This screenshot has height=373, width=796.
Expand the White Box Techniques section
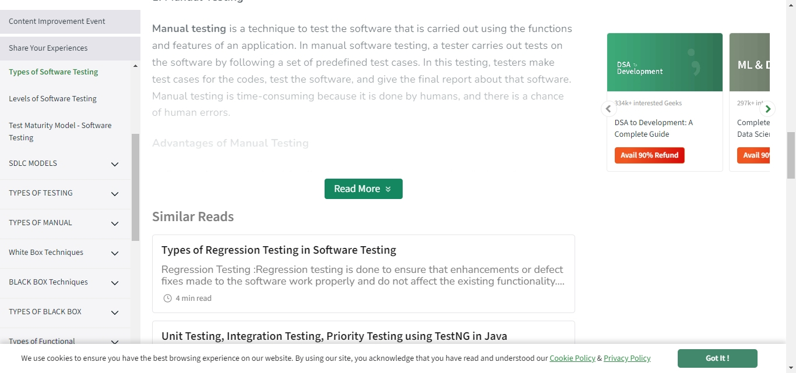click(115, 253)
